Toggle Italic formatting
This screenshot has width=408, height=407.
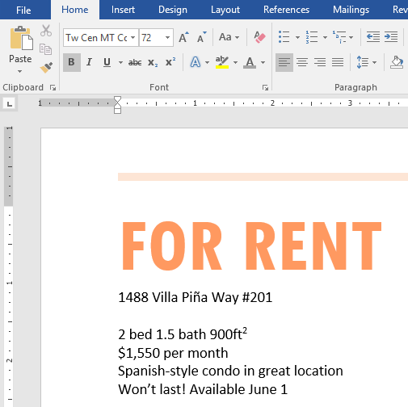89,62
